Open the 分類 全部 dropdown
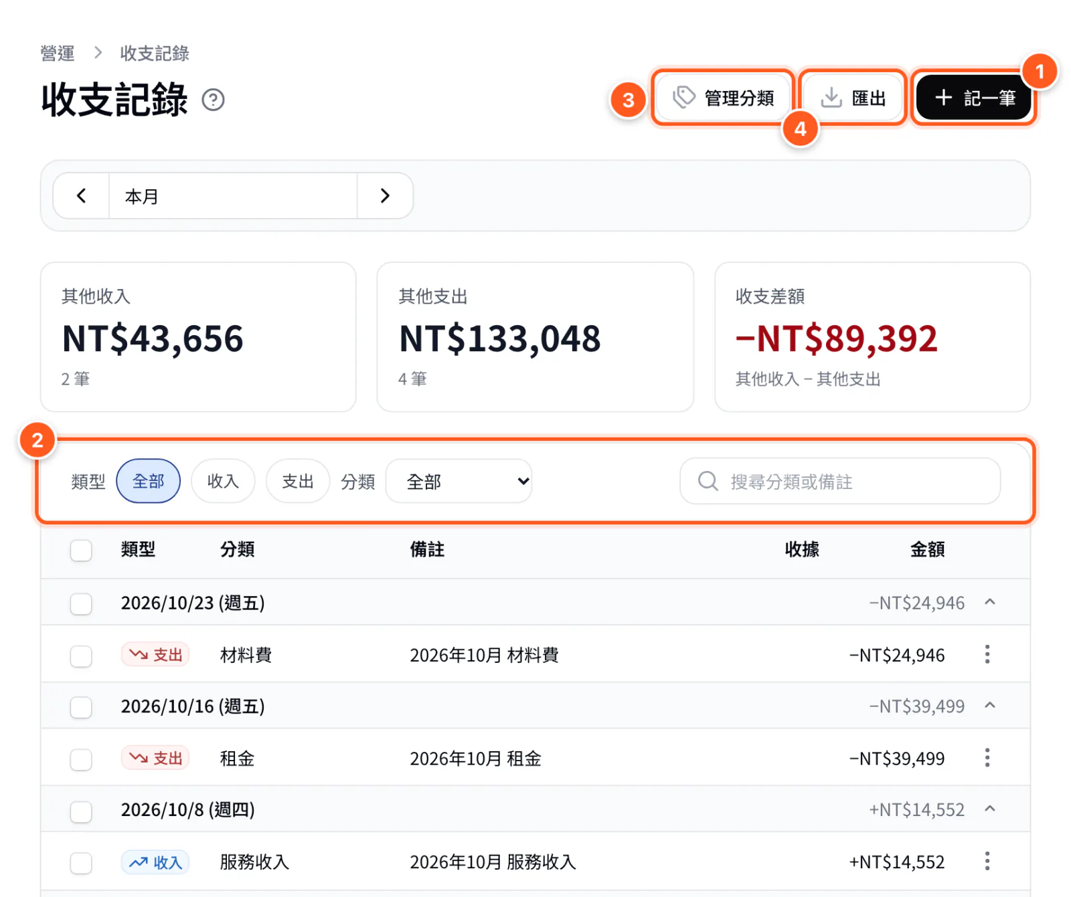The width and height of the screenshot is (1071, 897). click(x=459, y=481)
